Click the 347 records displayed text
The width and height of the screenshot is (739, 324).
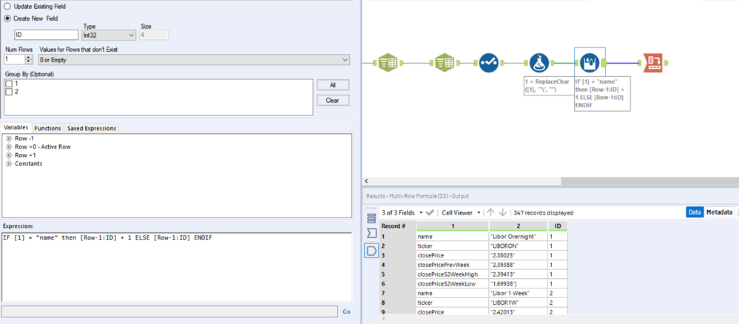coord(544,213)
